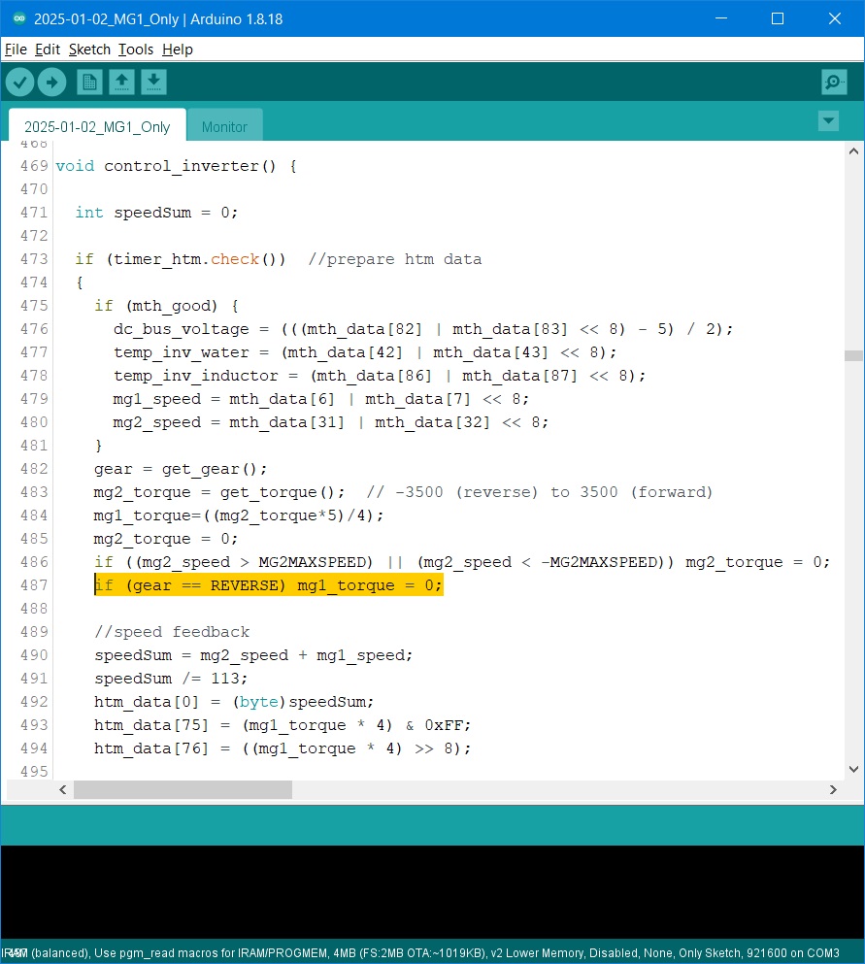Maximize the Arduino window

[777, 19]
